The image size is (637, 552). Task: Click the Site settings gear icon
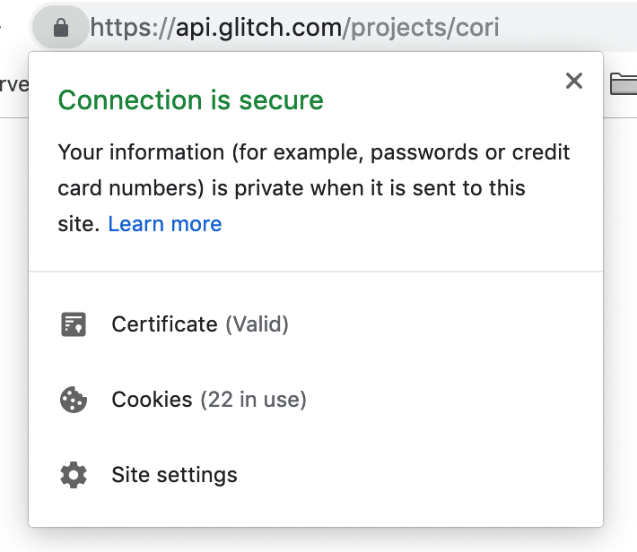73,475
